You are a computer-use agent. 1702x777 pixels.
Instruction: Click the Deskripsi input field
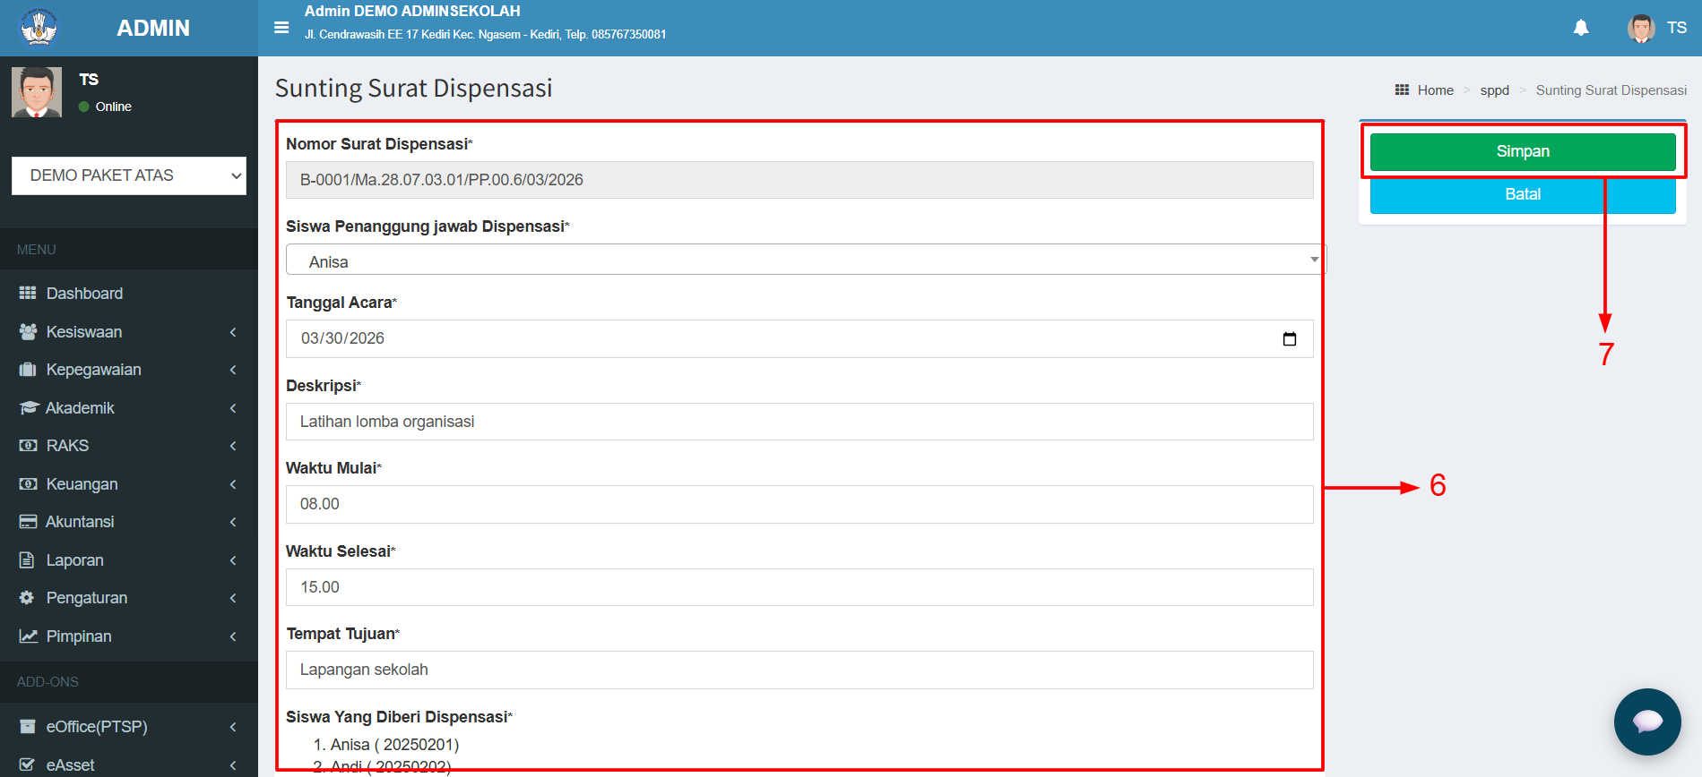(799, 422)
